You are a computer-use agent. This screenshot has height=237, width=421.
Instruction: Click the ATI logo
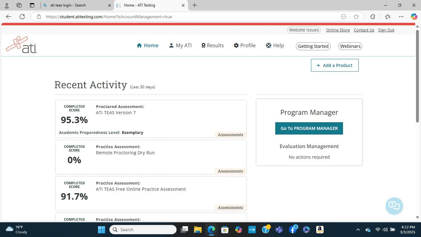pyautogui.click(x=22, y=45)
